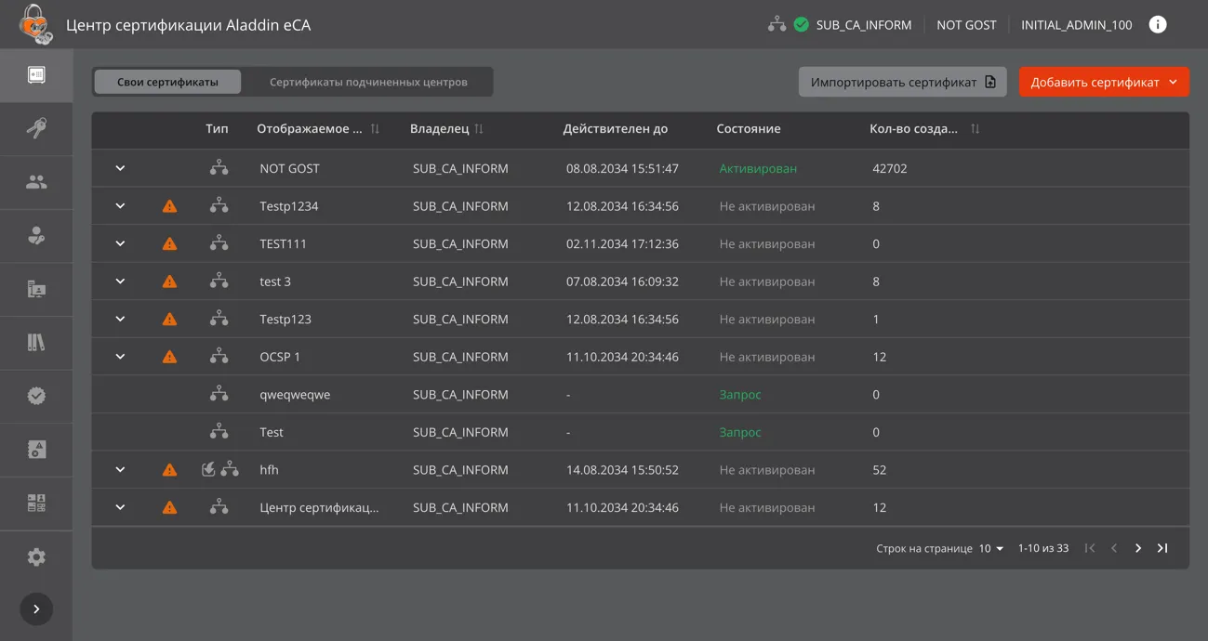Open the settings gear in sidebar
This screenshot has width=1208, height=641.
tap(36, 557)
